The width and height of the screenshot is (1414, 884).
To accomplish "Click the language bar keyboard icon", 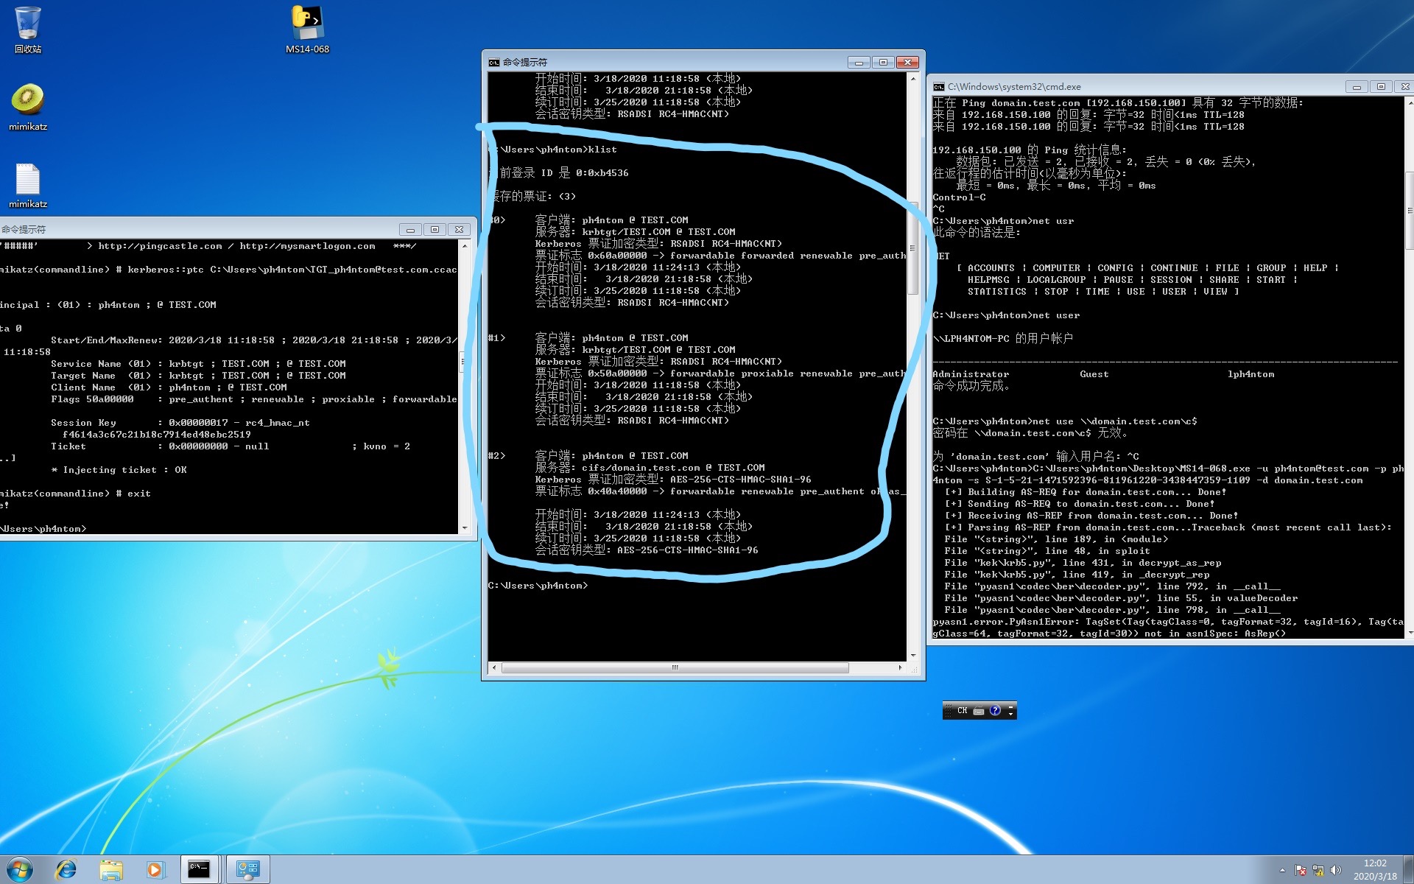I will (x=979, y=711).
